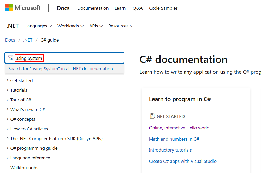
Task: Select the Learn tab
Action: point(120,8)
